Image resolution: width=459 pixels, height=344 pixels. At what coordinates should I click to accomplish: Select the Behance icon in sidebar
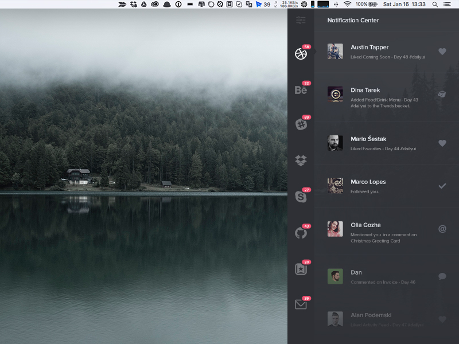click(x=301, y=90)
